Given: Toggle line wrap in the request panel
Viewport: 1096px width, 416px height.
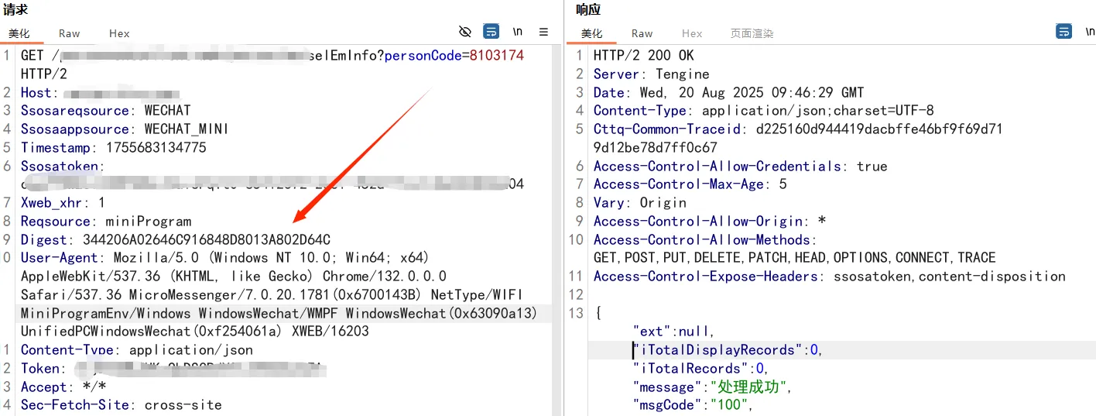Looking at the screenshot, I should pos(491,32).
